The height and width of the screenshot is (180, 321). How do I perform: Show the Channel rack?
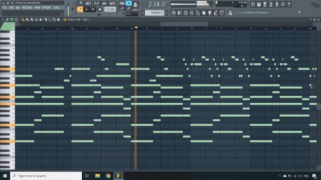(186, 13)
